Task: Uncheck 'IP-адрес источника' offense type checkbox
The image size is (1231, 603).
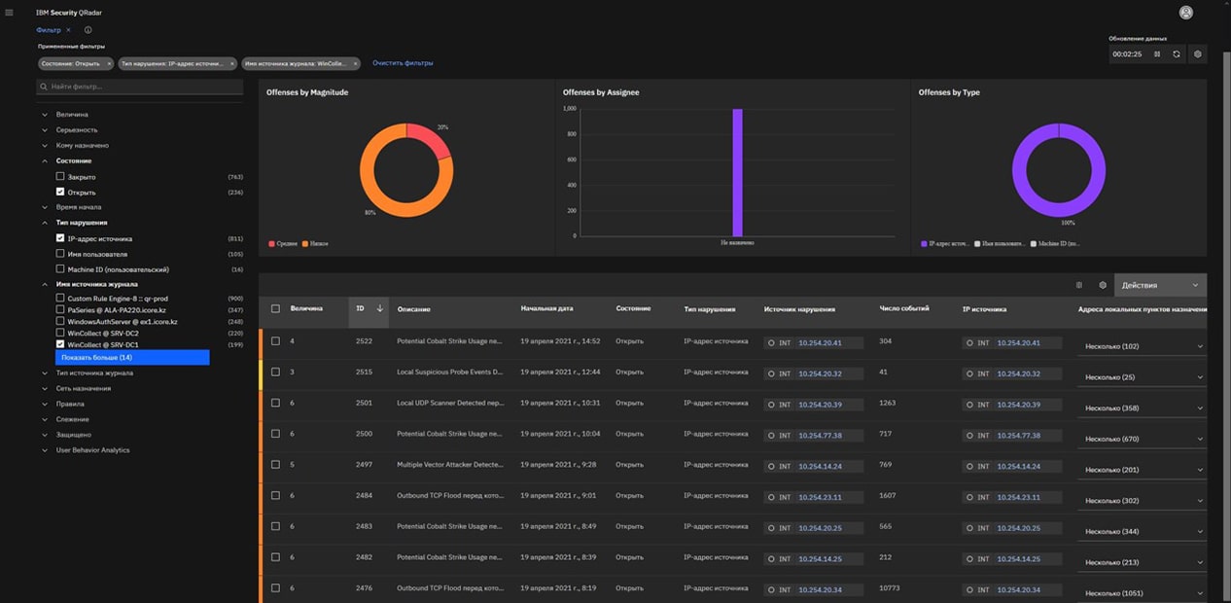Action: [60, 238]
